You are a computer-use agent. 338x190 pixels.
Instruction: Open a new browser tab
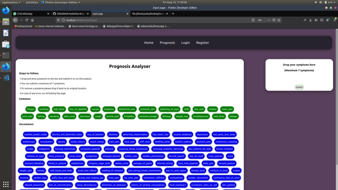tap(173, 13)
